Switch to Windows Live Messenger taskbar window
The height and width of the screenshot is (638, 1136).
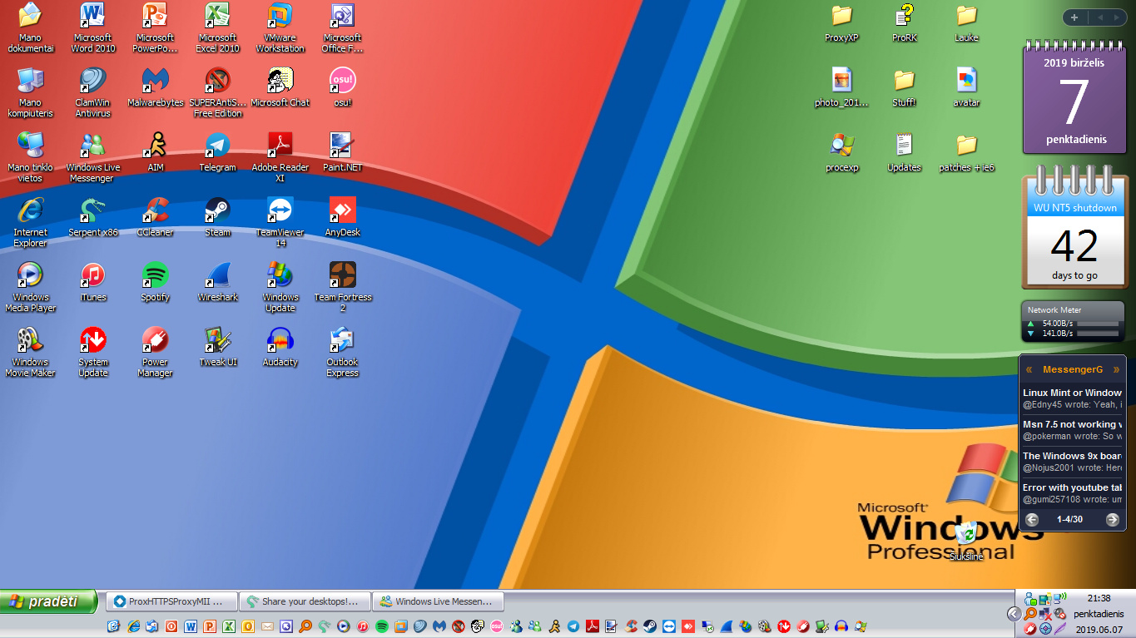(438, 601)
